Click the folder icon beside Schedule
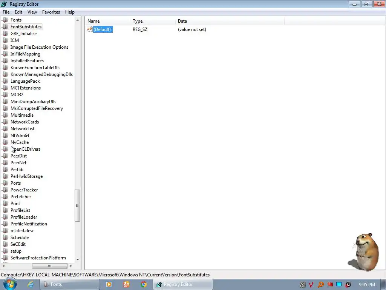 coord(5,238)
